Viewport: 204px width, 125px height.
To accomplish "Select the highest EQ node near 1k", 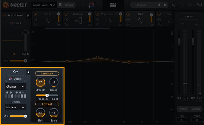I will (x=97, y=57).
